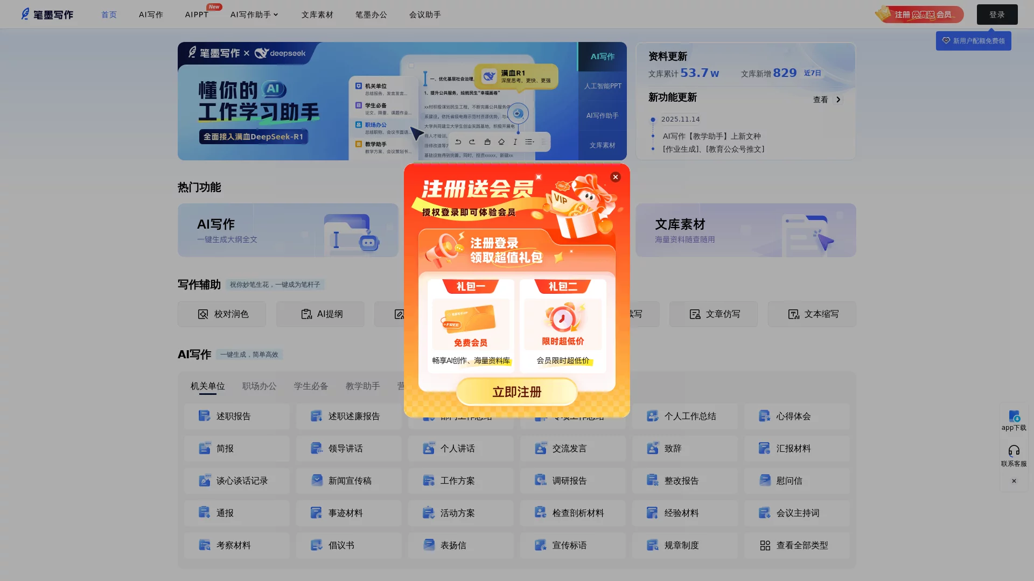Screen dimensions: 1034x581
Task: Open the 笔墨写作 logo icon
Action: pyautogui.click(x=24, y=14)
